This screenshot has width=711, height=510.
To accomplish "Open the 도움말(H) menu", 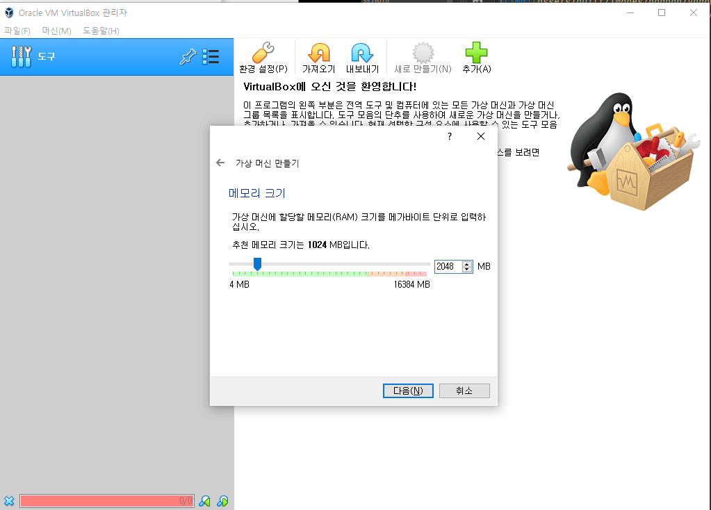I will pyautogui.click(x=101, y=31).
